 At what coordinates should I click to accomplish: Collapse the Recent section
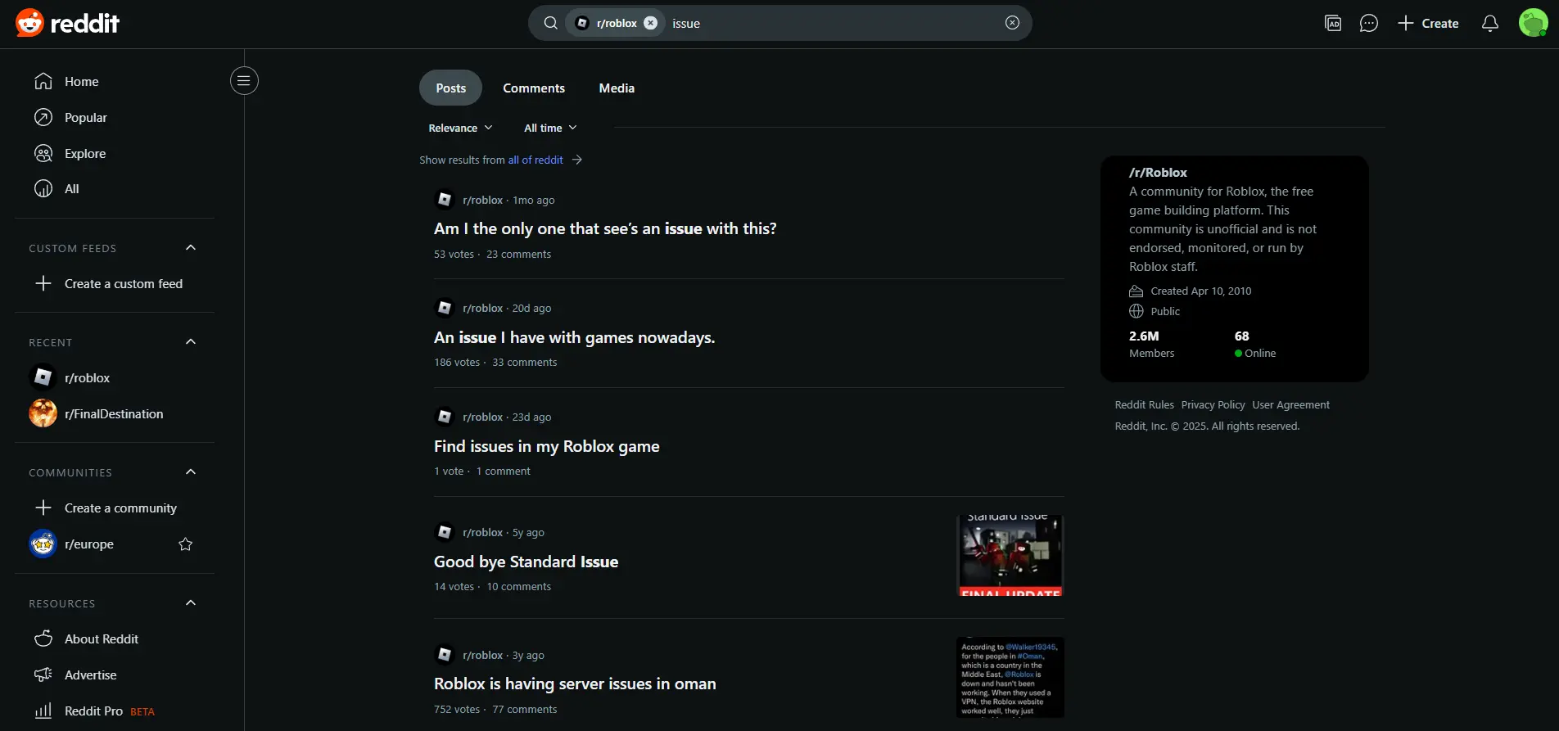(191, 342)
